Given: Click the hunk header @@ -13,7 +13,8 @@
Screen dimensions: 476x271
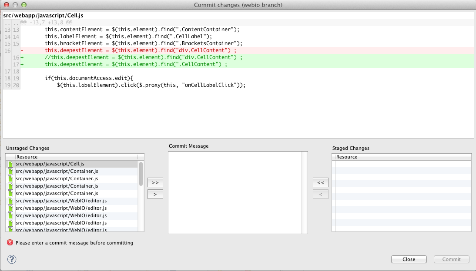Looking at the screenshot, I should pos(47,23).
